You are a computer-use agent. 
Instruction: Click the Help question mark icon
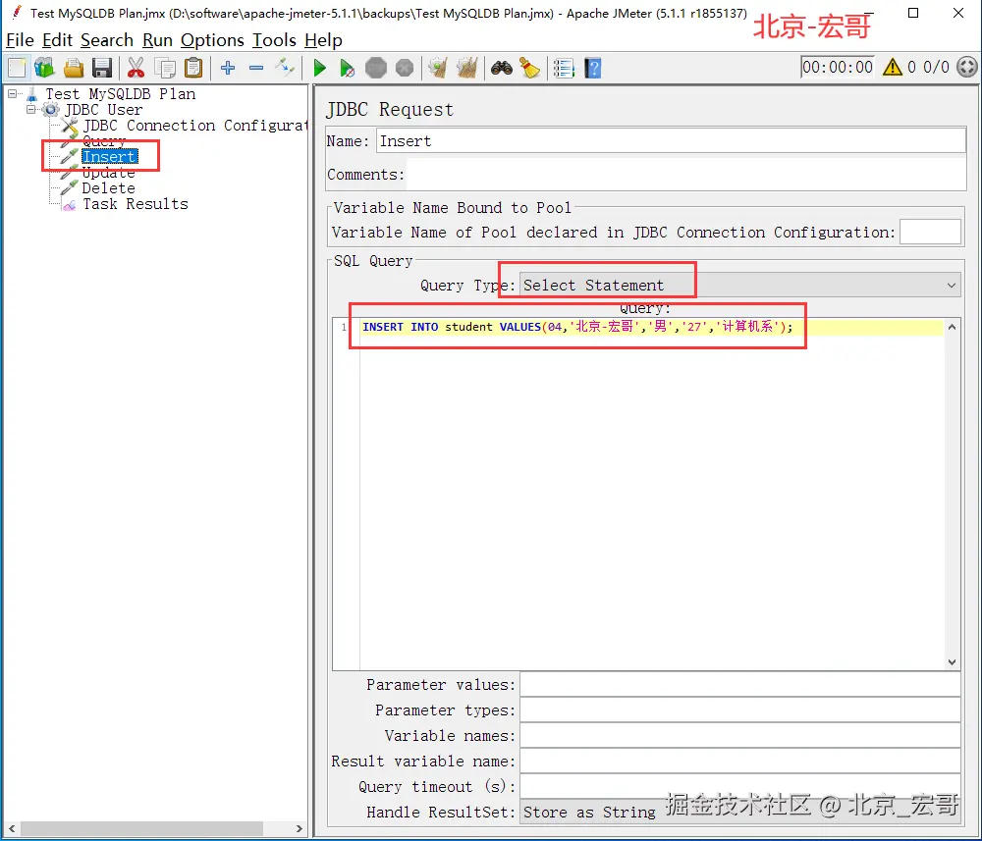(592, 68)
